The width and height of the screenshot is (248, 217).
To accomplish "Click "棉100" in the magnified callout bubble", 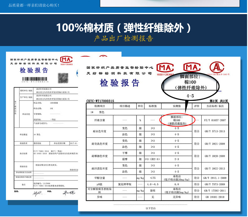I will (190, 82).
